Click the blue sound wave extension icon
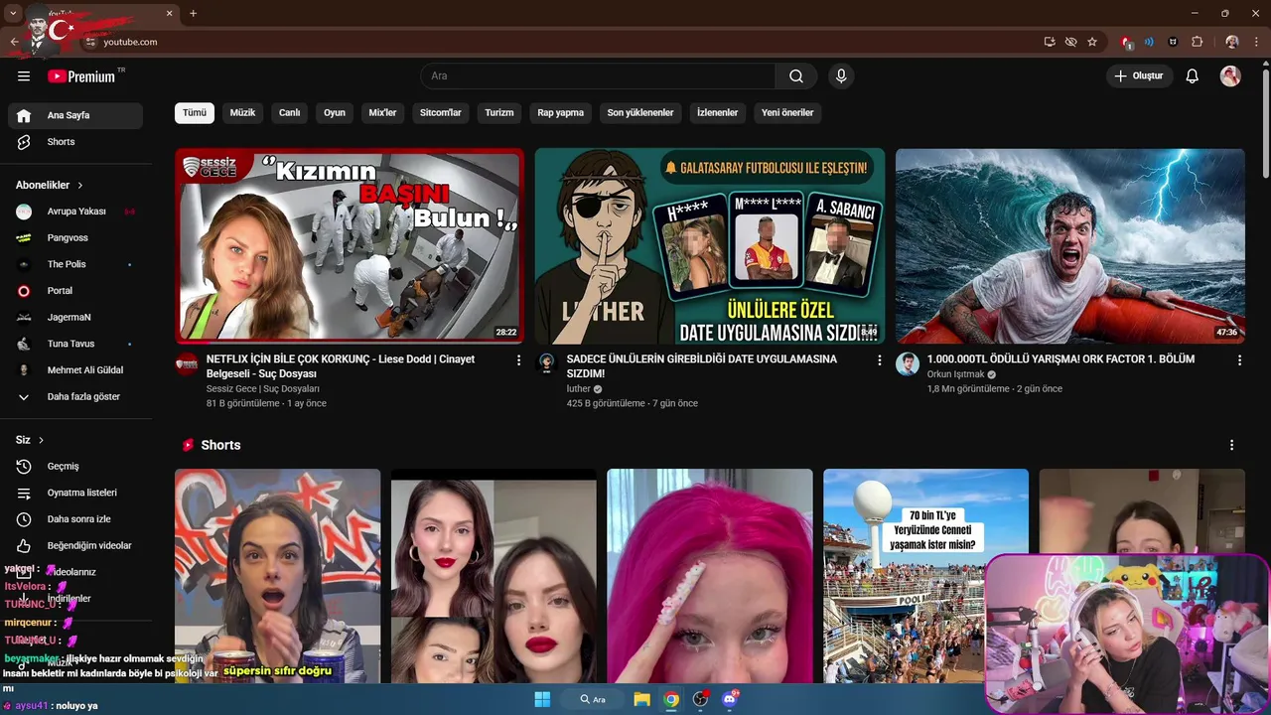 click(1149, 42)
